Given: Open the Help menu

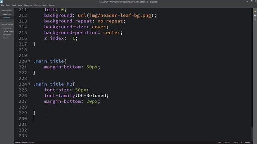Looking at the screenshot, I should [x=45, y=5].
